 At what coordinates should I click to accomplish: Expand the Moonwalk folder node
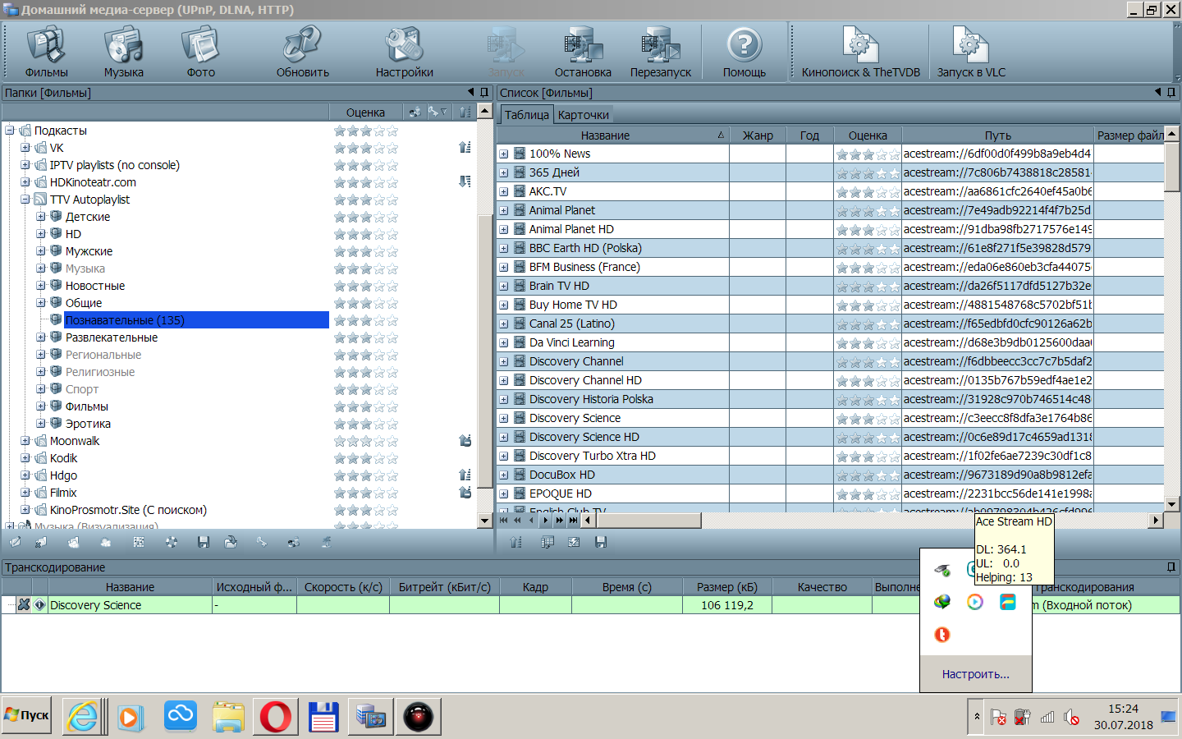25,441
